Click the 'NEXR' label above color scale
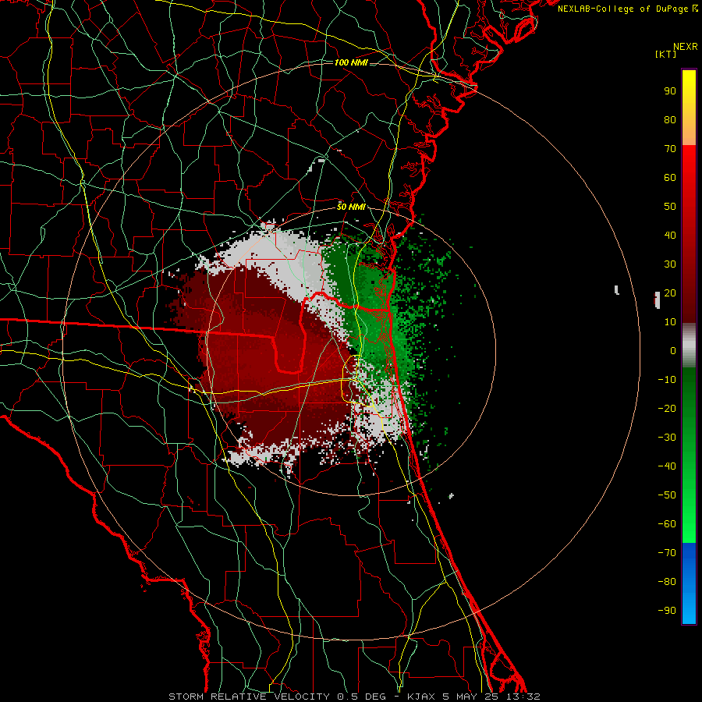This screenshot has height=702, width=702. tap(685, 47)
